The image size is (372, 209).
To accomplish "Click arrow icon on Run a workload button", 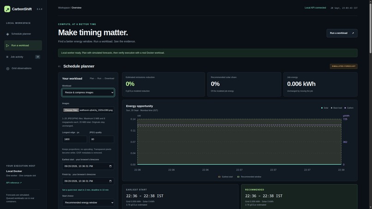I will 353,33.
